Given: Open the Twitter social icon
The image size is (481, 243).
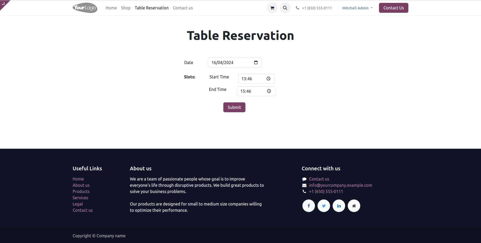Looking at the screenshot, I should [324, 206].
